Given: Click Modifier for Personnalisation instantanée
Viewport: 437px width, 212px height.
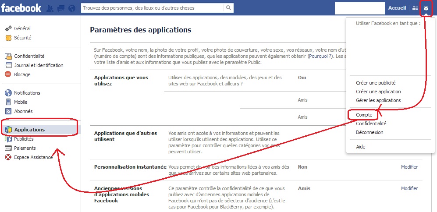Looking at the screenshot, I should (409, 167).
